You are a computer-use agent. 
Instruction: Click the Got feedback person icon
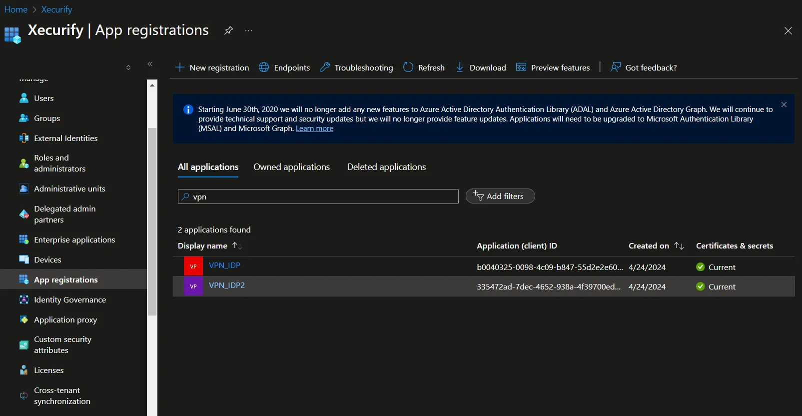point(616,67)
